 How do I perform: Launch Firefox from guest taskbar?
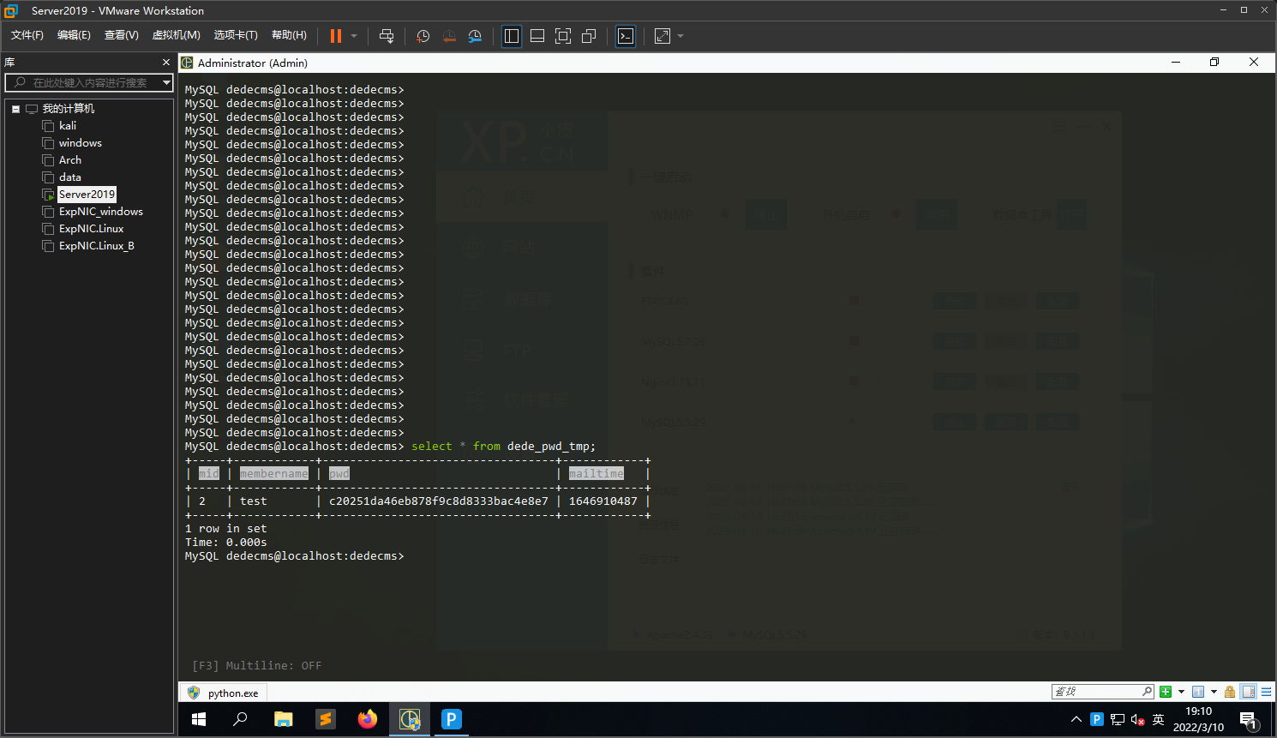(x=368, y=719)
